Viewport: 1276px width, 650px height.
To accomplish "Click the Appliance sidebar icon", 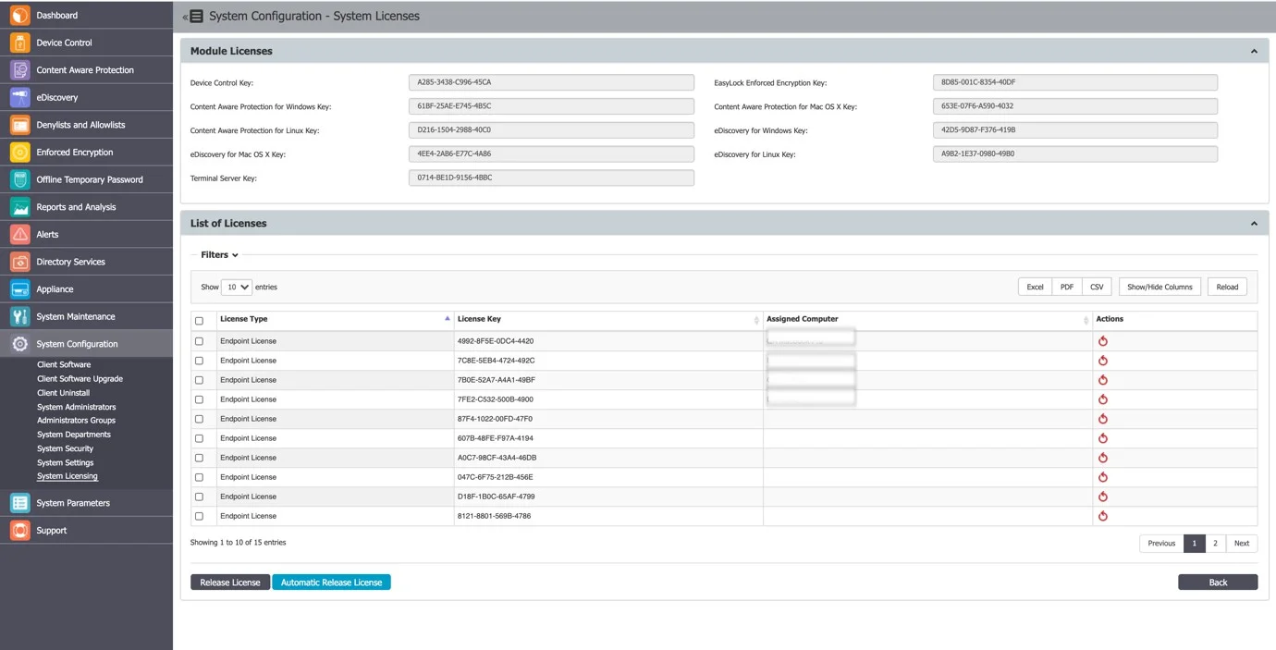I will tap(19, 289).
